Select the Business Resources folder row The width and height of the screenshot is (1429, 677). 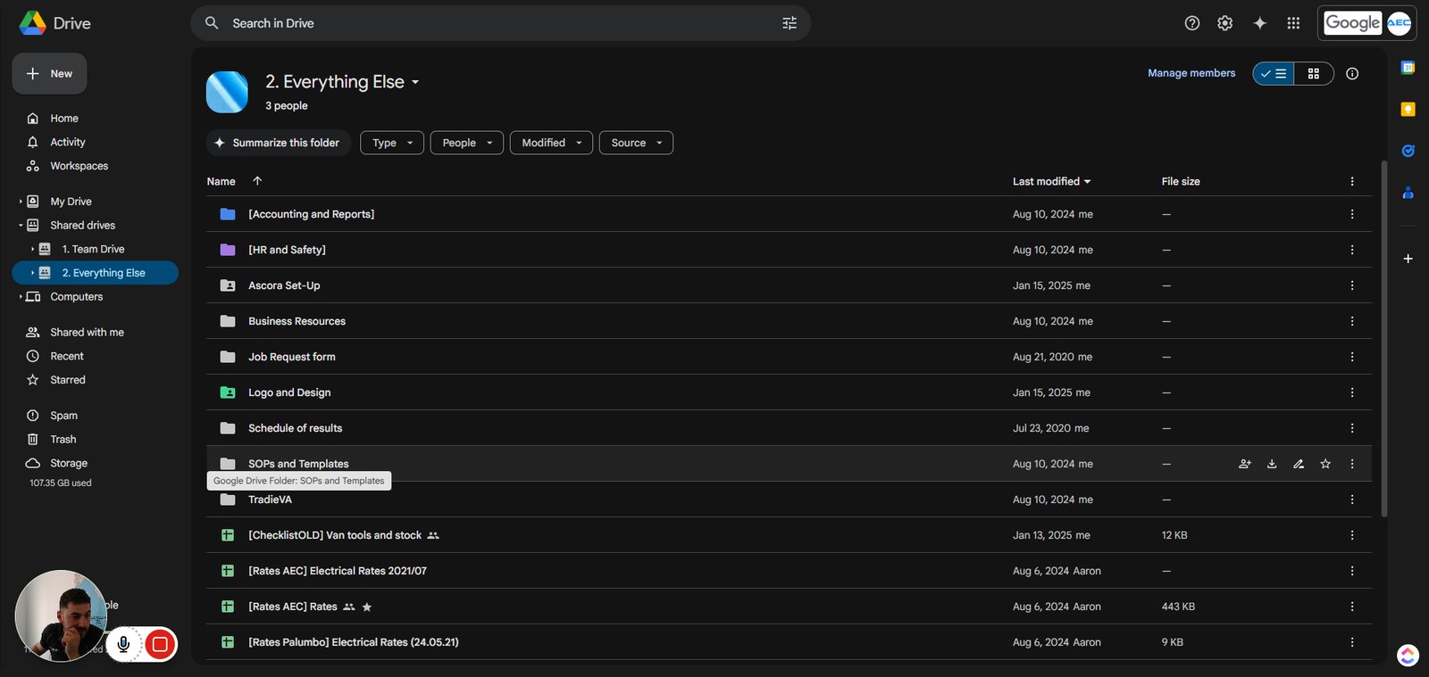(x=789, y=321)
